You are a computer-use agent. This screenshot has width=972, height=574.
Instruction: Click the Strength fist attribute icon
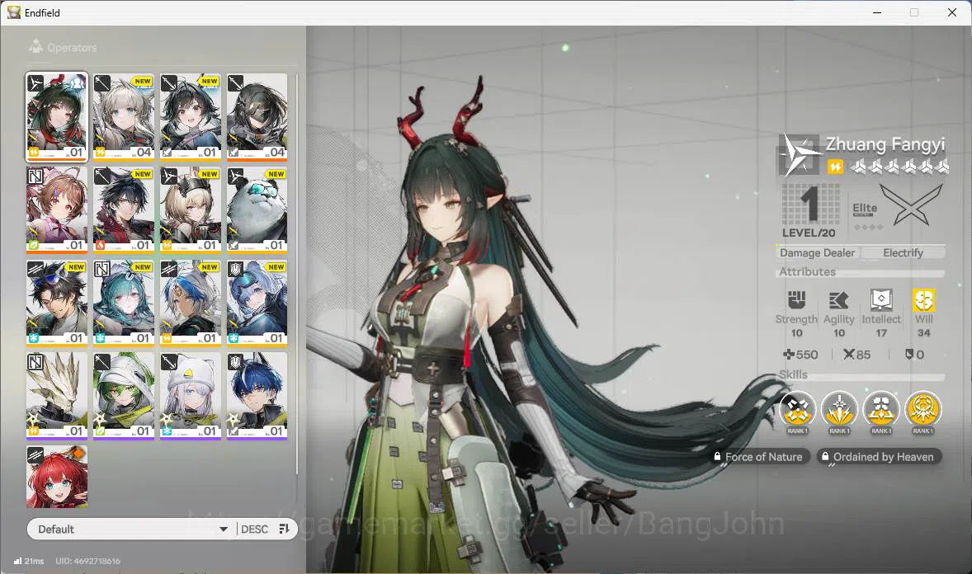(x=796, y=300)
